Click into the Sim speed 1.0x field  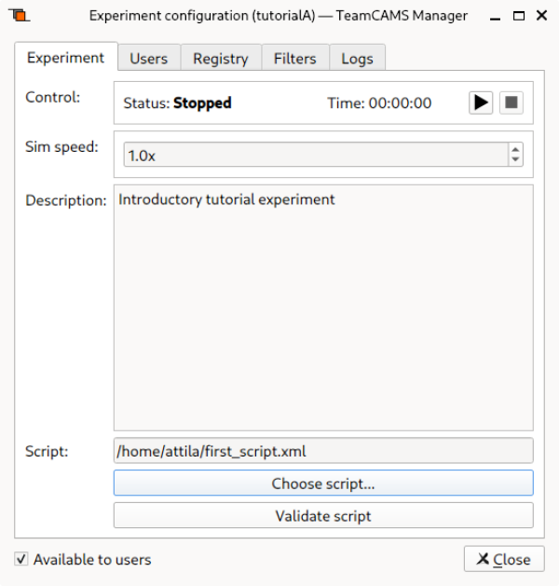coord(316,155)
